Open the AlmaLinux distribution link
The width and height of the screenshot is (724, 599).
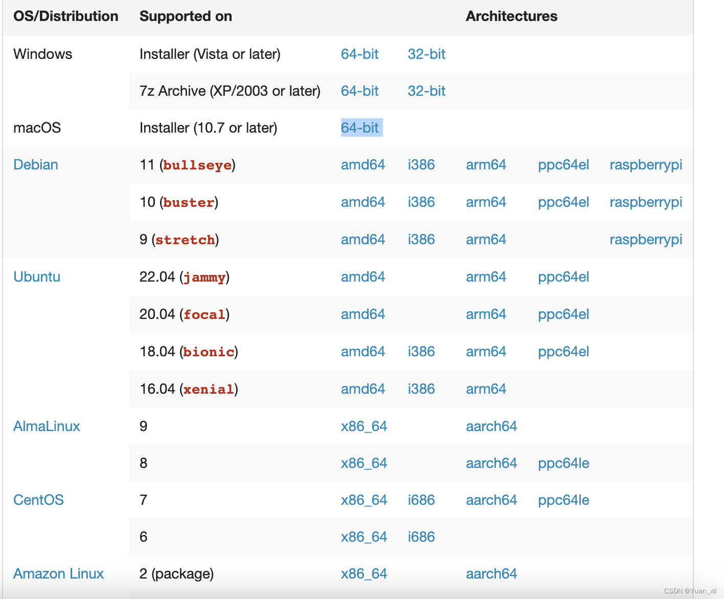point(47,426)
